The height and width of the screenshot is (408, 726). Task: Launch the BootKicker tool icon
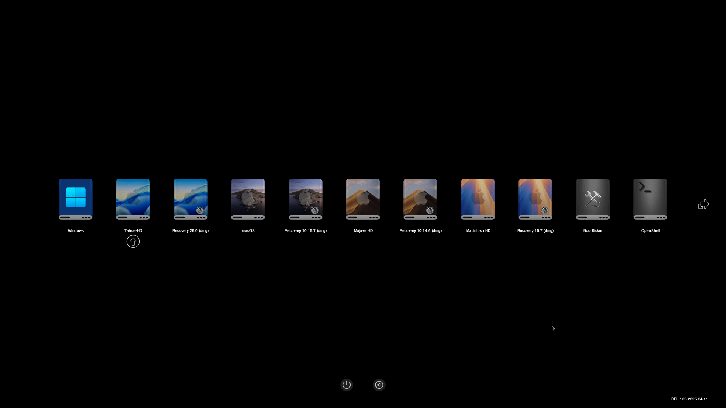[x=593, y=199]
